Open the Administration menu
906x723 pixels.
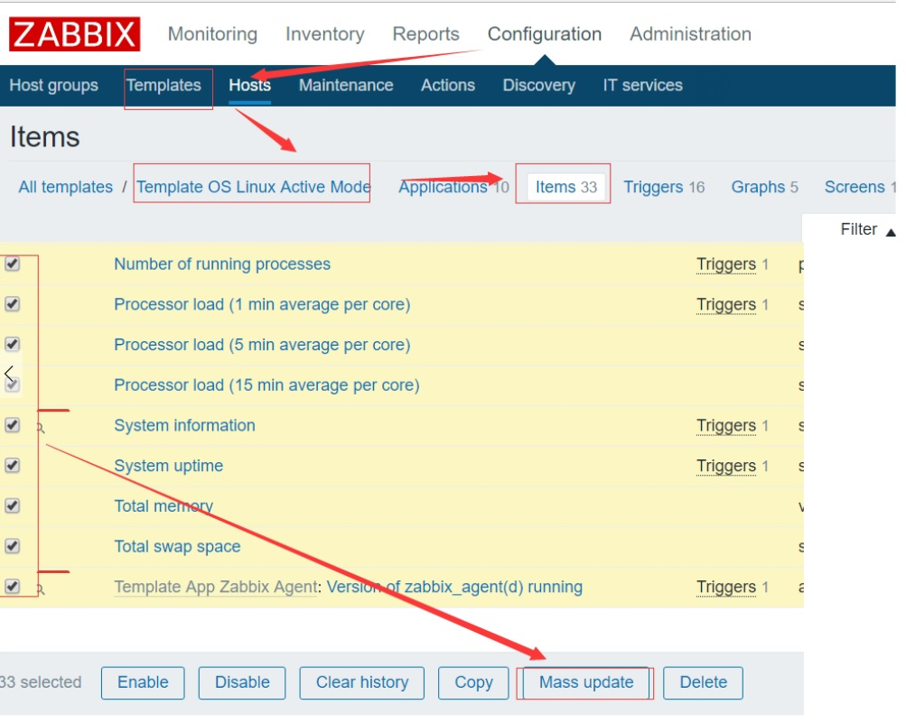click(690, 34)
